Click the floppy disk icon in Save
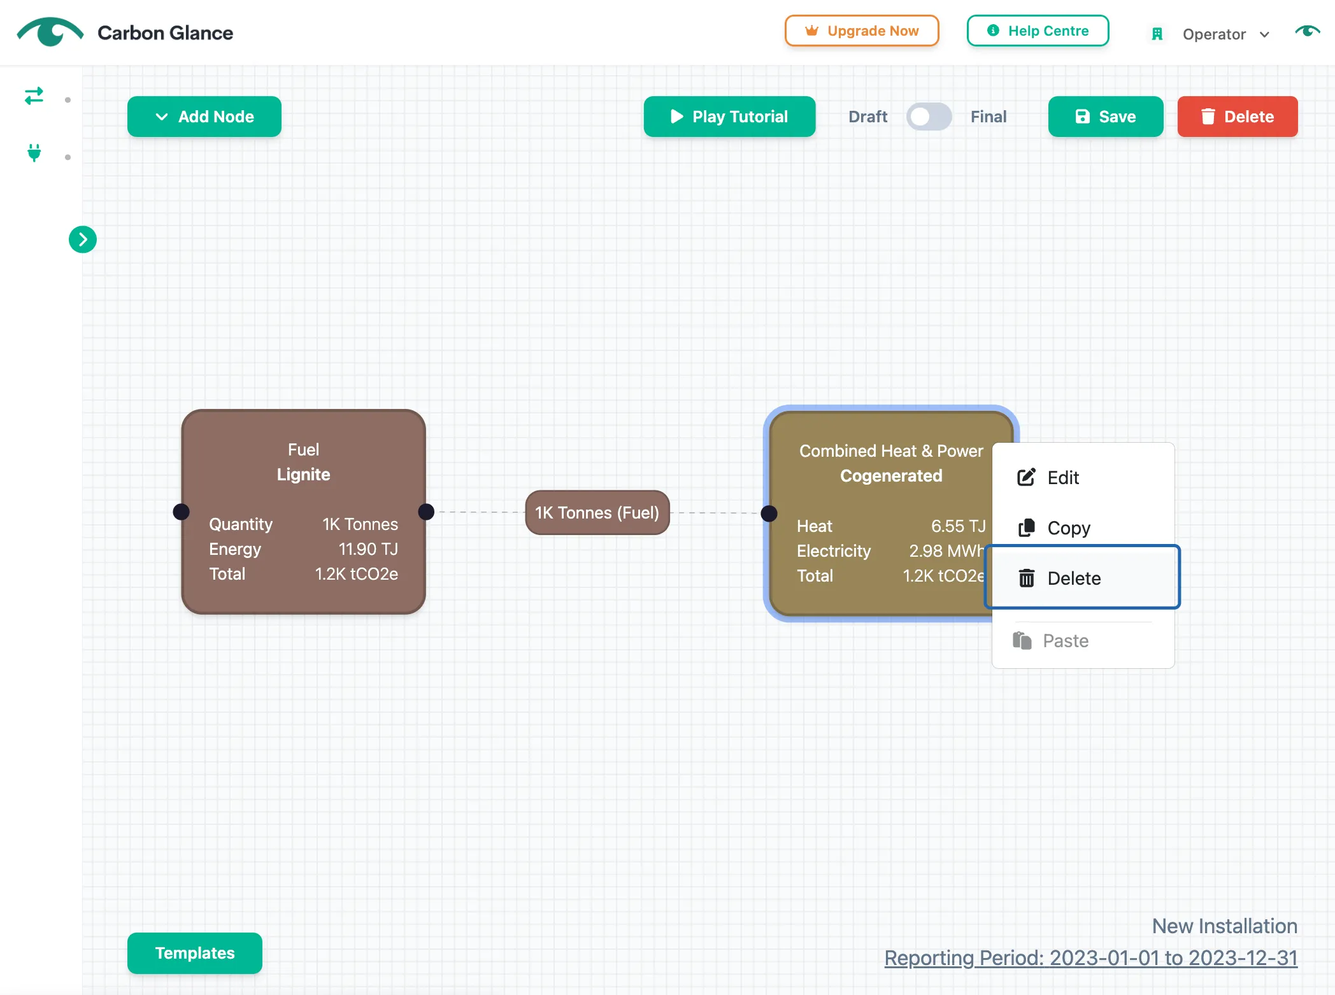1335x995 pixels. click(x=1082, y=117)
